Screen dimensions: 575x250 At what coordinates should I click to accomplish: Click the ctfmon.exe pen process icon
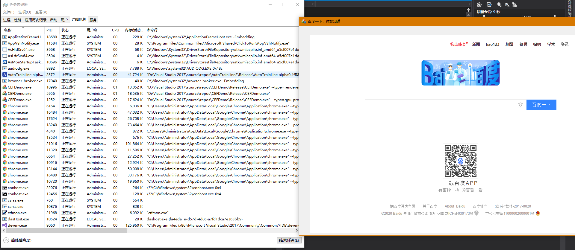(x=5, y=213)
